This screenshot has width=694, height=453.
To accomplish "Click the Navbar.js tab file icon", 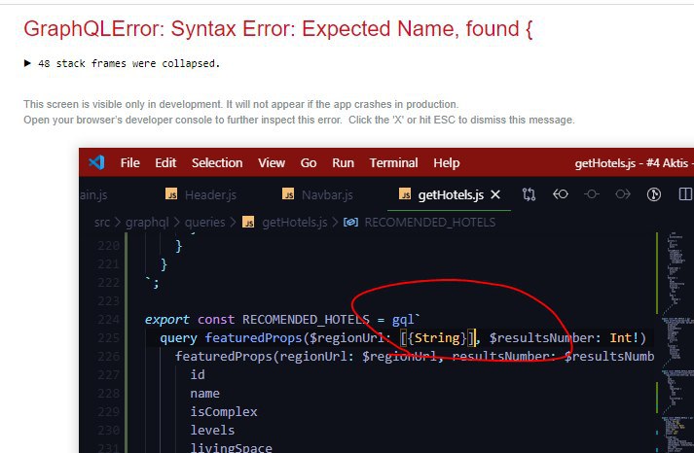I will (288, 194).
